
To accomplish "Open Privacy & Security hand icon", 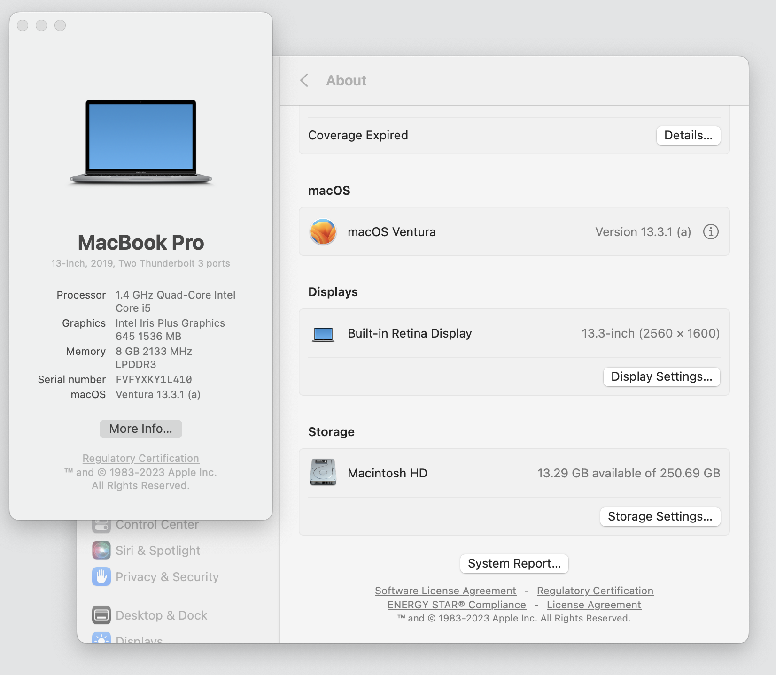I will [x=101, y=576].
